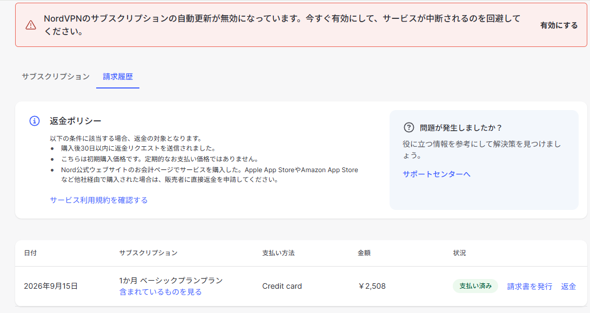Click the 支払い済み status badge

click(475, 286)
